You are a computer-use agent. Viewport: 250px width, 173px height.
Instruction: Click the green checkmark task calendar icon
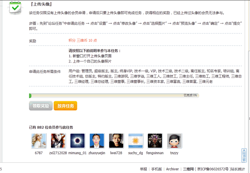[15, 8]
